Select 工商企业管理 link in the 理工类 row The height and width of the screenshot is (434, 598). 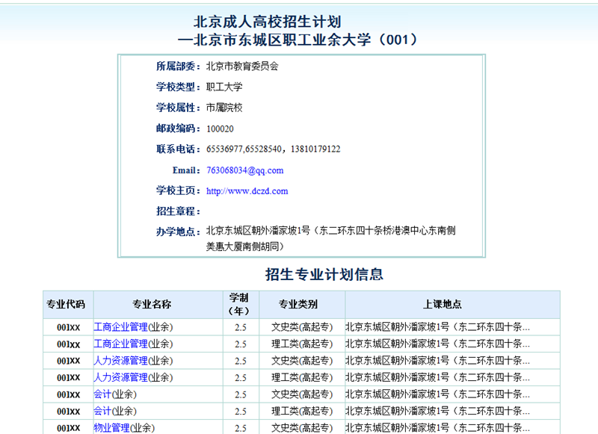pos(120,344)
